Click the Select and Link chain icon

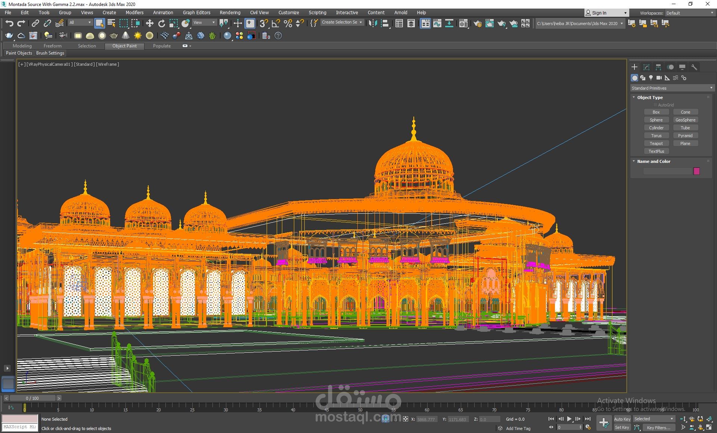35,24
